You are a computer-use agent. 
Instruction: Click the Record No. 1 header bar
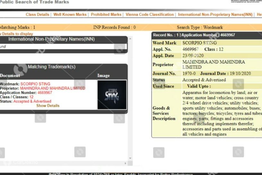coord(207,35)
